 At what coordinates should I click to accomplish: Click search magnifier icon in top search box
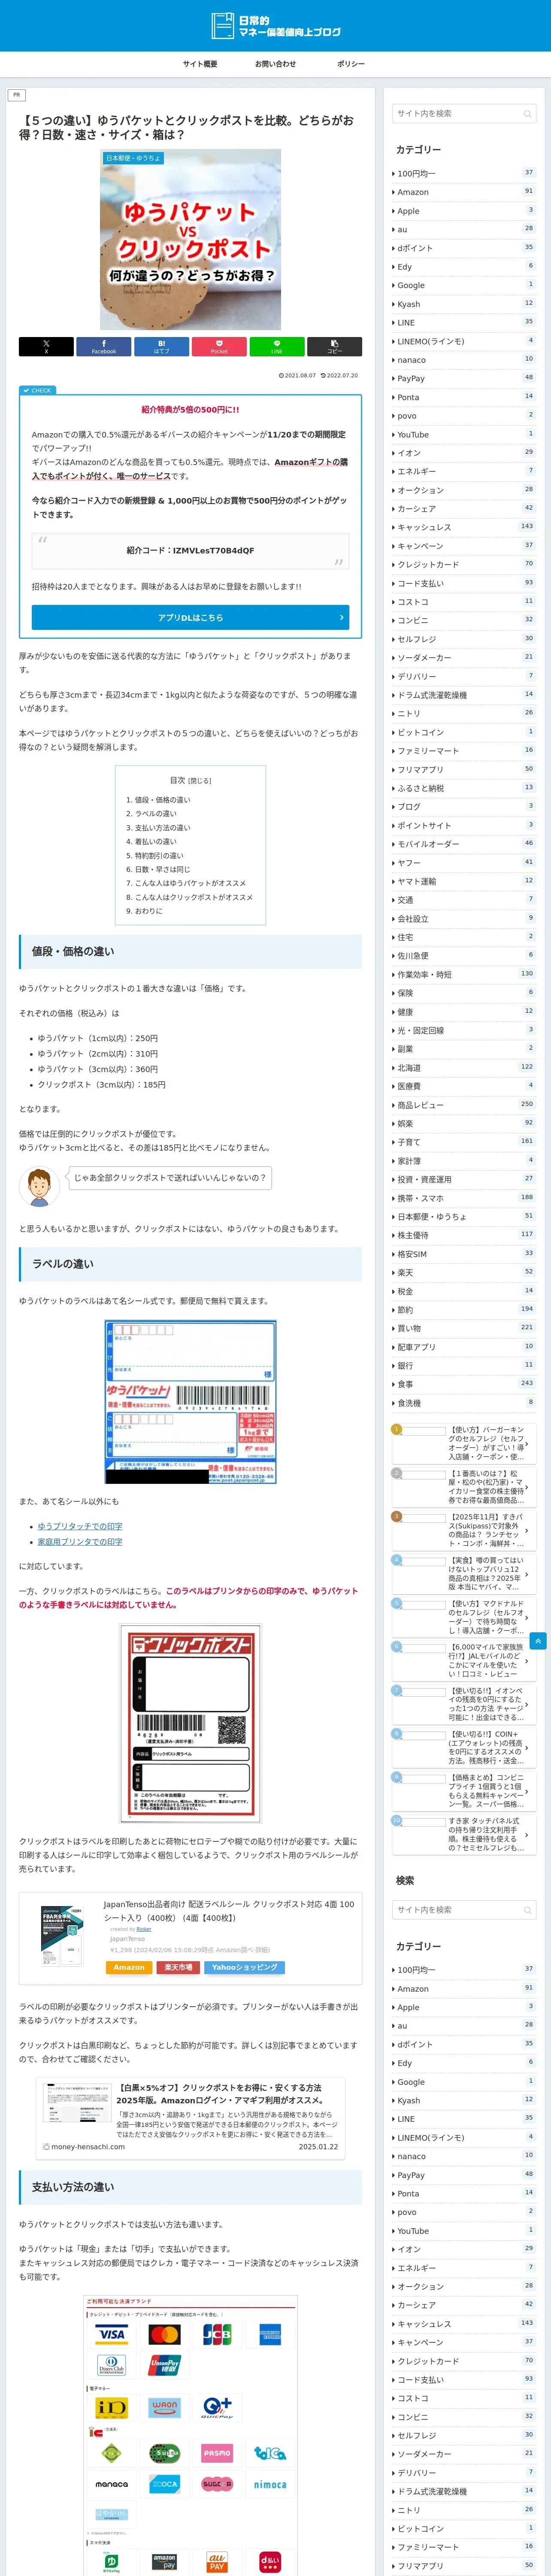pos(527,114)
